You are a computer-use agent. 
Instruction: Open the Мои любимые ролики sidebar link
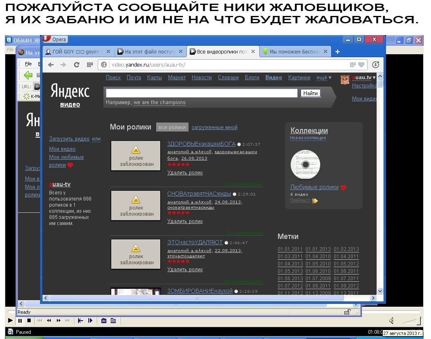tap(66, 161)
